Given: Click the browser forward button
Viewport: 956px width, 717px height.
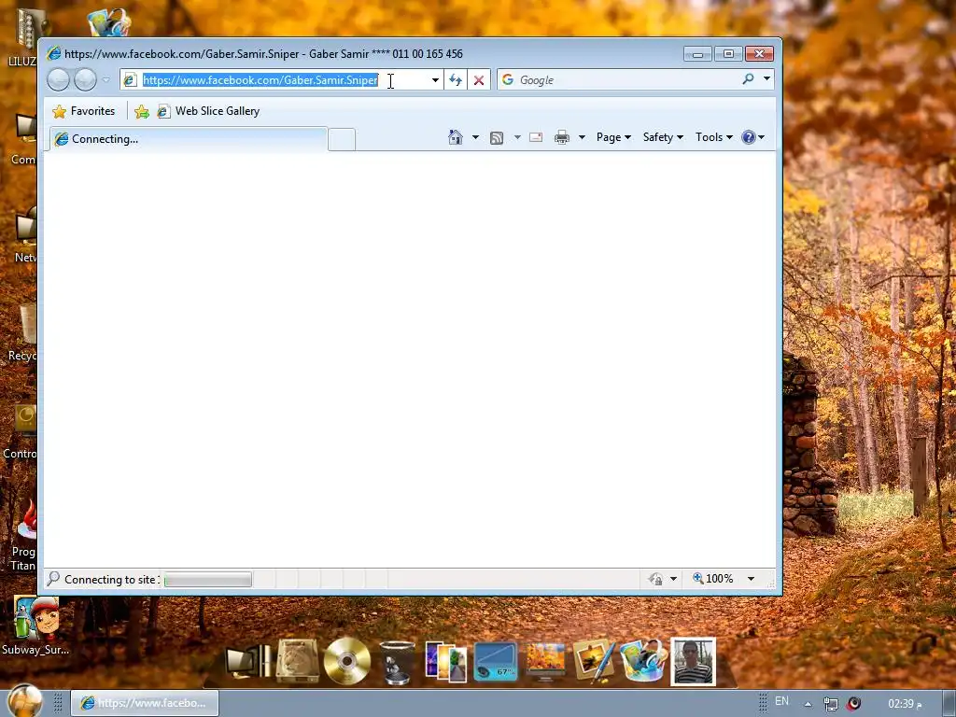Looking at the screenshot, I should (85, 80).
